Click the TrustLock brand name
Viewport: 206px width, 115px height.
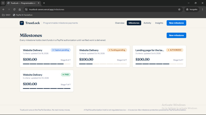click(32, 23)
